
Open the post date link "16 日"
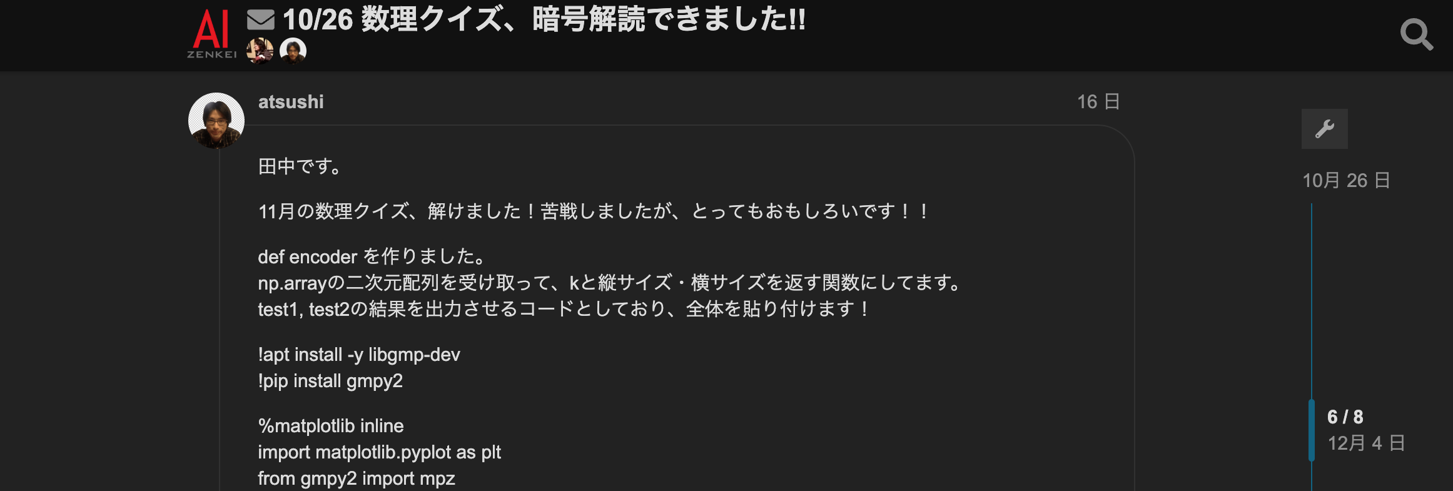pos(1098,101)
